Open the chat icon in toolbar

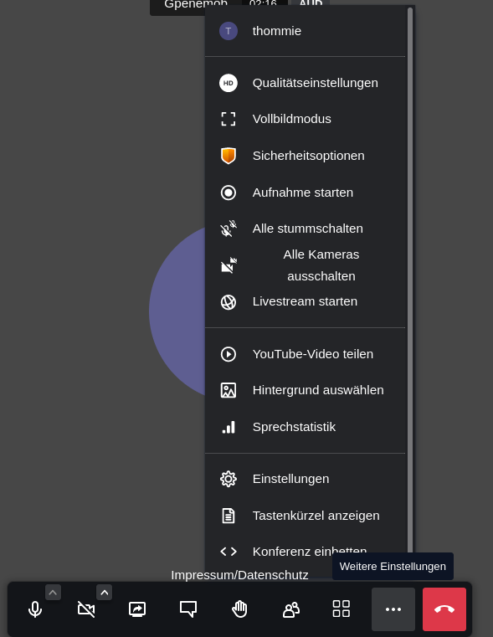pos(188,609)
